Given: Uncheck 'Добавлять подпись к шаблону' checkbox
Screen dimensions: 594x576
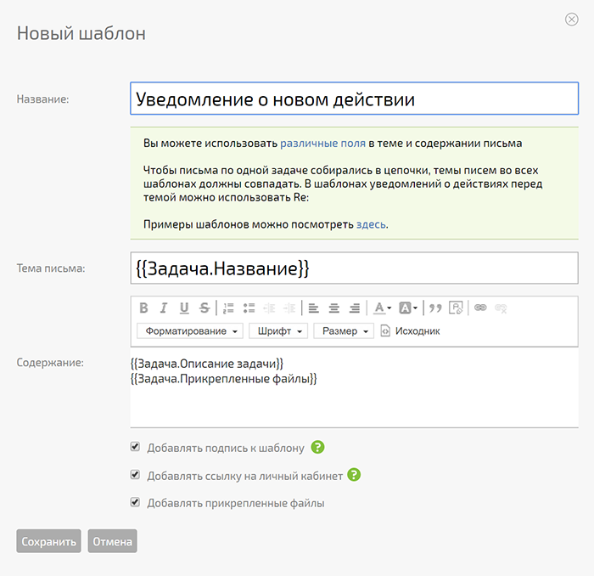Looking at the screenshot, I should pyautogui.click(x=135, y=446).
